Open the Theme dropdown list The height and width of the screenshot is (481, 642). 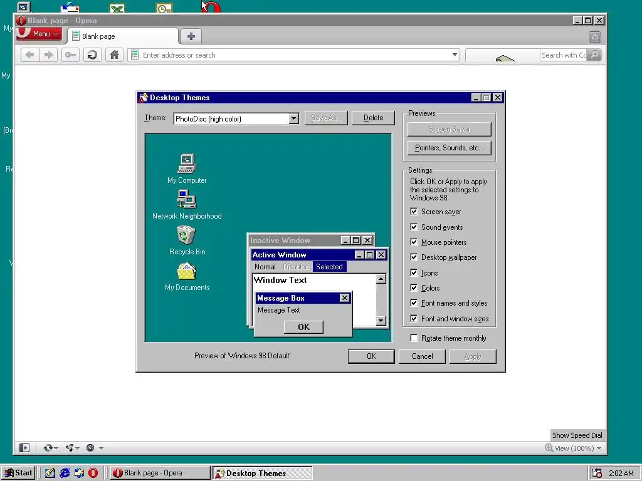pyautogui.click(x=293, y=118)
